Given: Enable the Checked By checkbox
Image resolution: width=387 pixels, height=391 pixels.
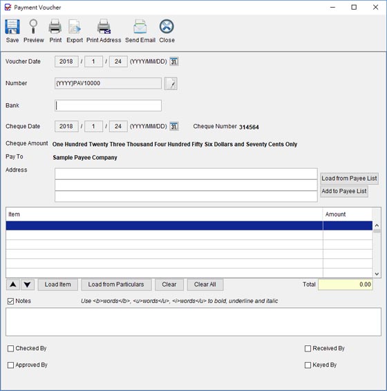Looking at the screenshot, I should (x=10, y=348).
